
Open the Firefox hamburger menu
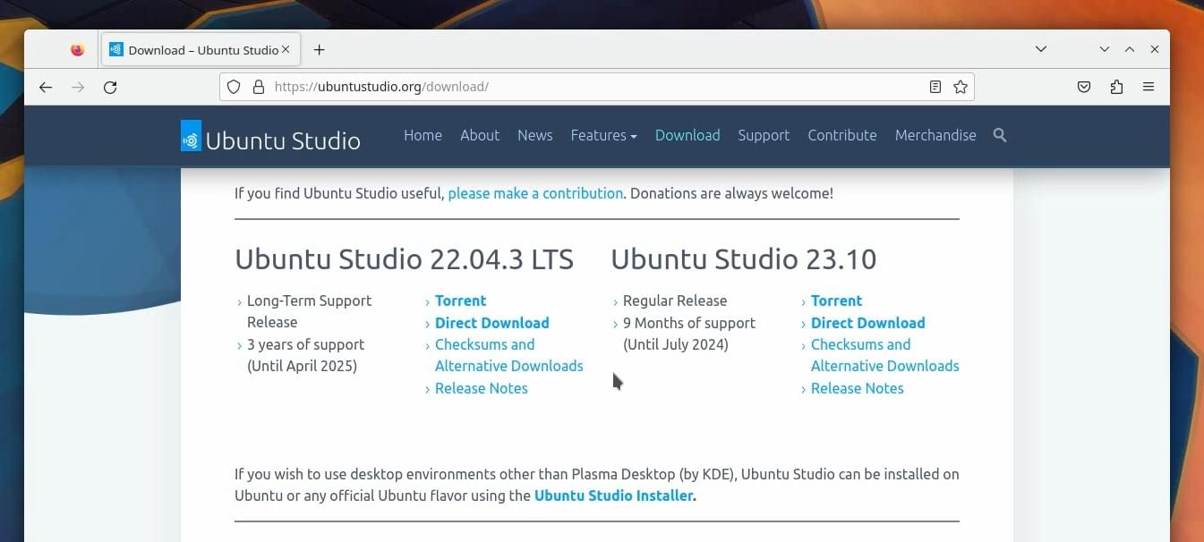coord(1148,87)
